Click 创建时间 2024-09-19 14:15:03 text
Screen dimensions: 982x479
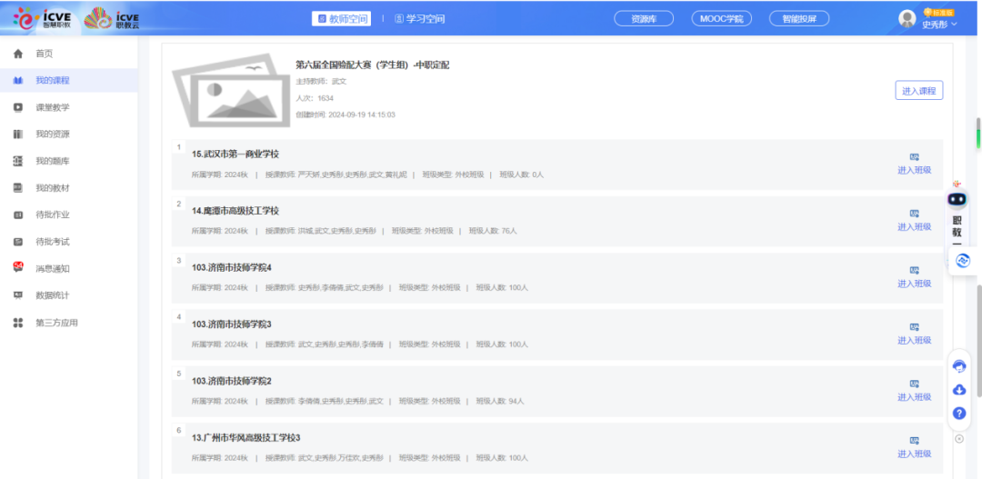click(346, 115)
